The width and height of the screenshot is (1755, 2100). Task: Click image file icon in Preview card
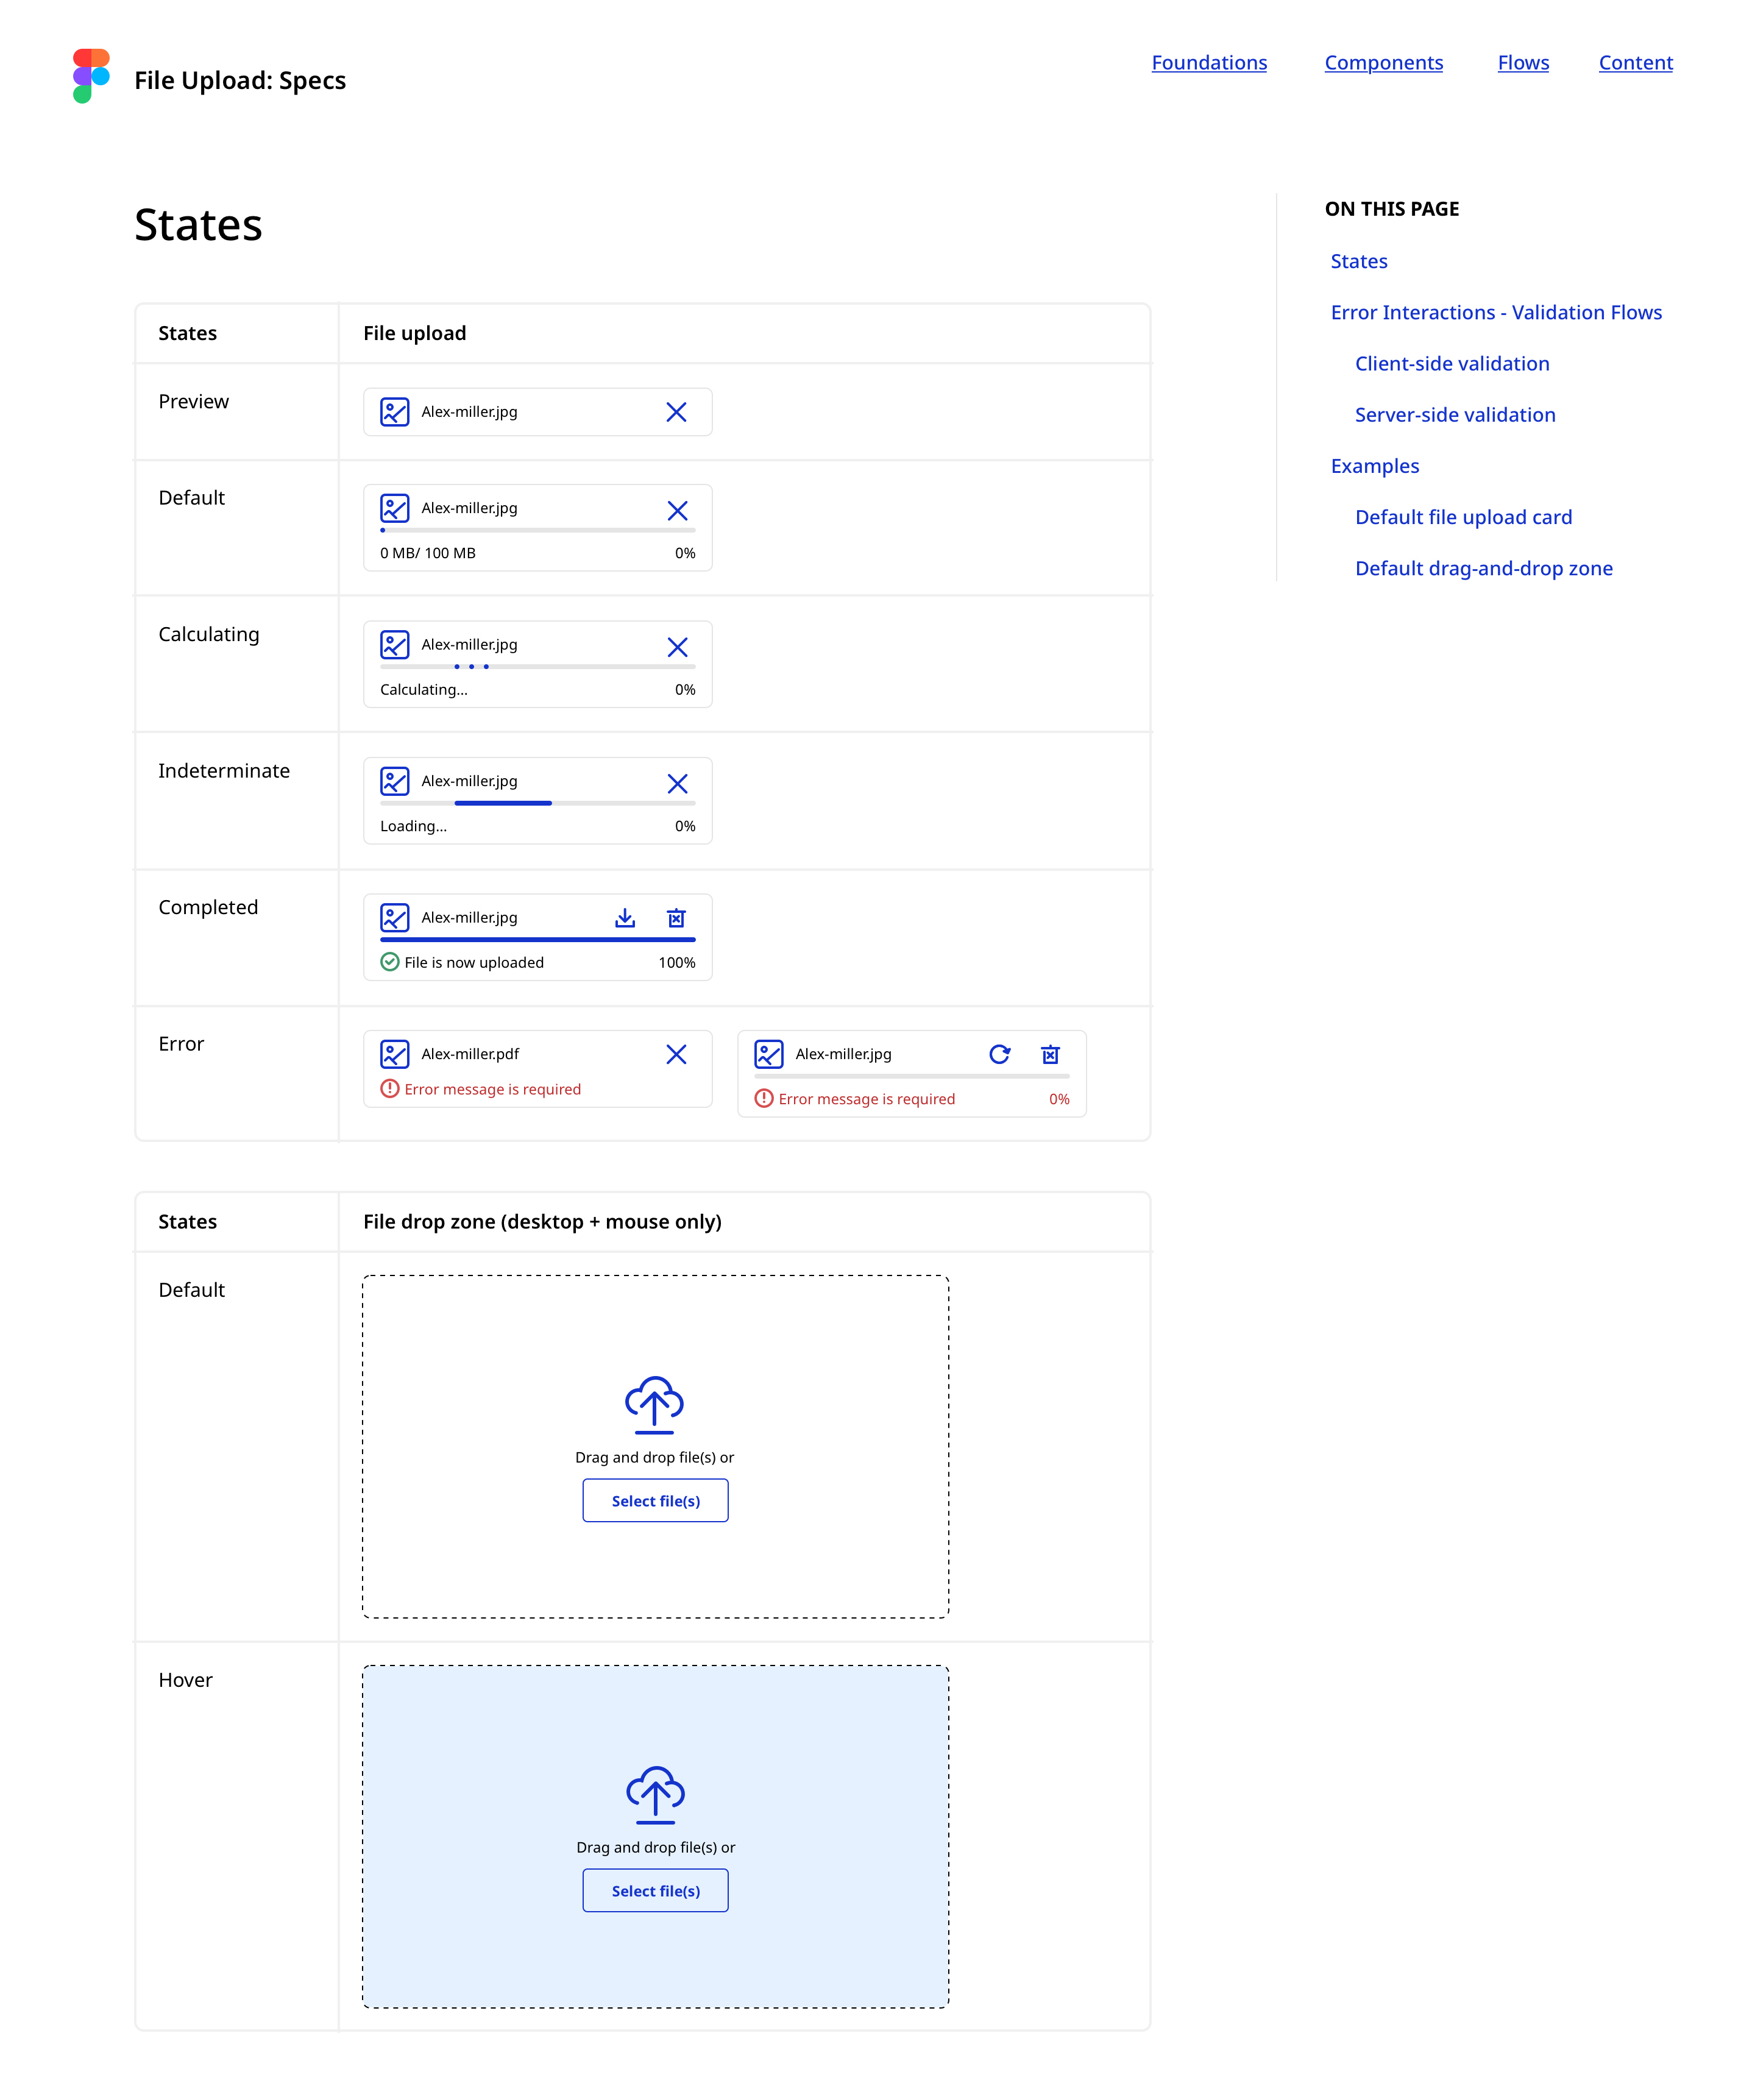[395, 412]
